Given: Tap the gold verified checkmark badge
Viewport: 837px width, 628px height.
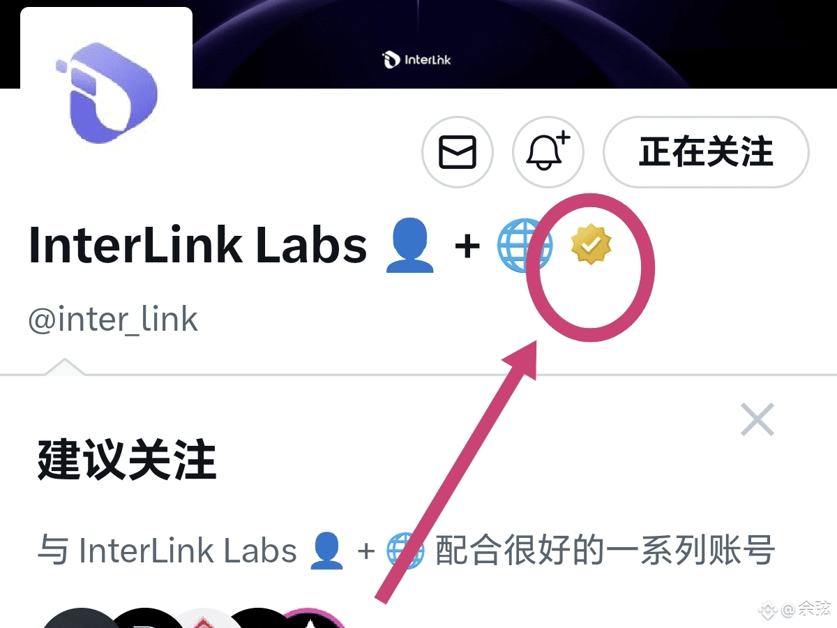Looking at the screenshot, I should click(591, 244).
